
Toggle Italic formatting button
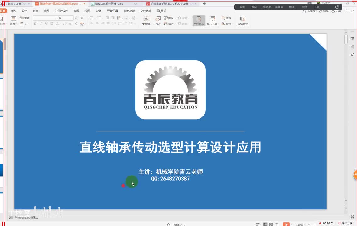pyautogui.click(x=41, y=24)
